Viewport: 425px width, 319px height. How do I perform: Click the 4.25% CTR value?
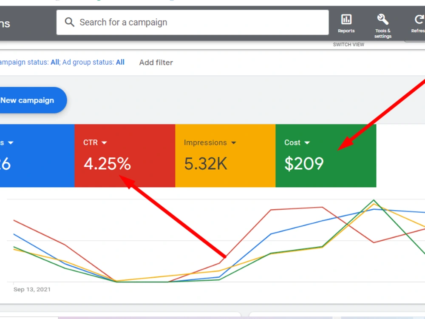107,164
